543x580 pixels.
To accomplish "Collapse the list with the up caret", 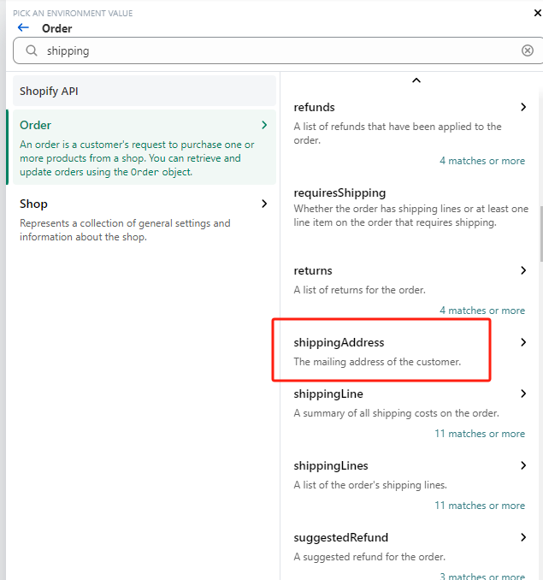I will pyautogui.click(x=416, y=80).
